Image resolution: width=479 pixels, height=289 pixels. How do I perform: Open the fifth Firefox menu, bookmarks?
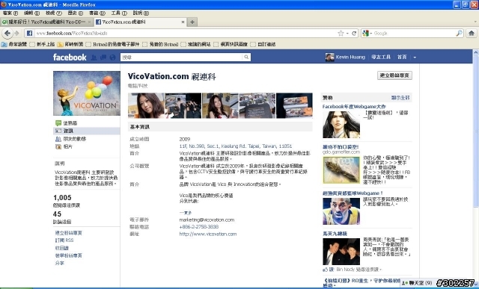point(97,13)
